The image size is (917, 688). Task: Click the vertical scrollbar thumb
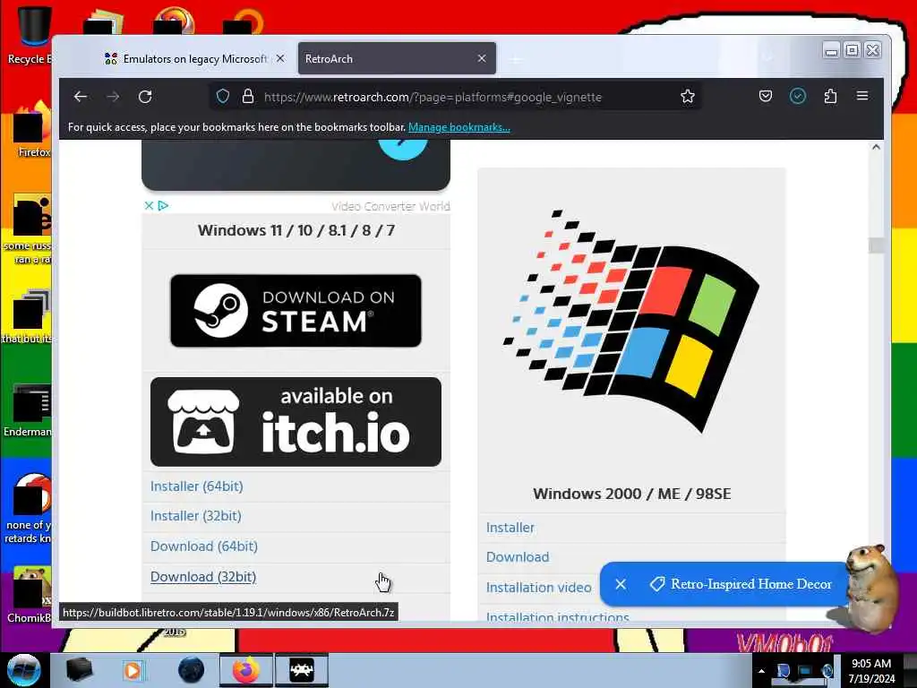[x=876, y=245]
